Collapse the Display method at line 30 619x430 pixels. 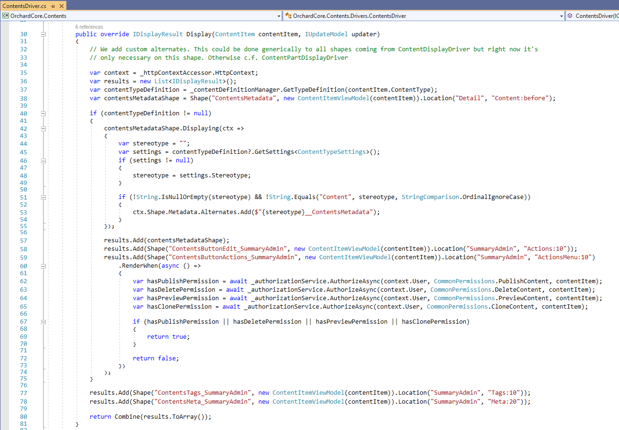pos(43,34)
